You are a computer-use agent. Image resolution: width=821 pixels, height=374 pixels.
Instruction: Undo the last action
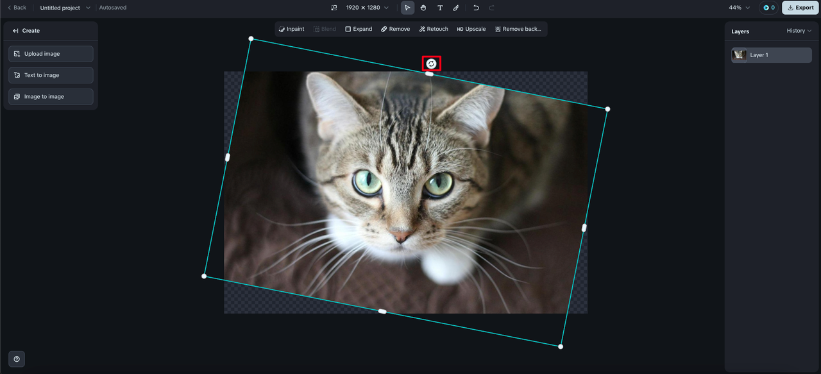[x=476, y=8]
